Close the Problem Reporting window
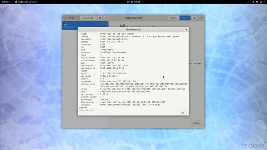The image size is (267, 150). click(x=201, y=18)
